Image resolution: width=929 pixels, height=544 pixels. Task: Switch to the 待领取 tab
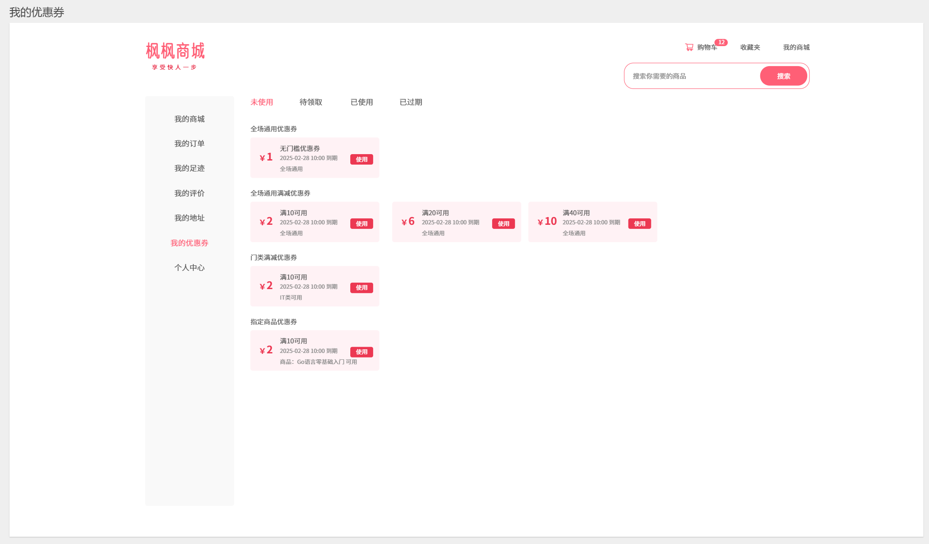point(311,102)
